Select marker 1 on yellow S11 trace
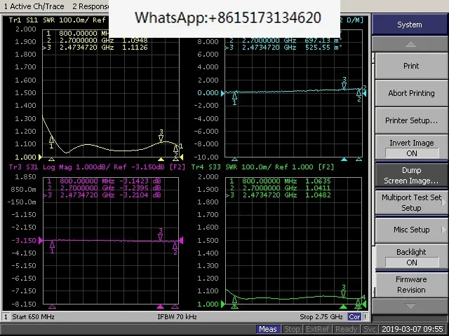This screenshot has width=449, height=336. pos(51,141)
